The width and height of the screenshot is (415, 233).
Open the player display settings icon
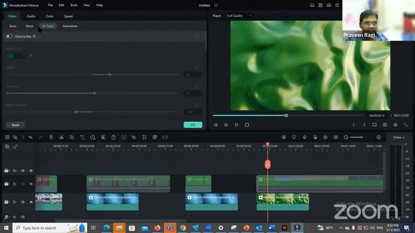[x=374, y=125]
